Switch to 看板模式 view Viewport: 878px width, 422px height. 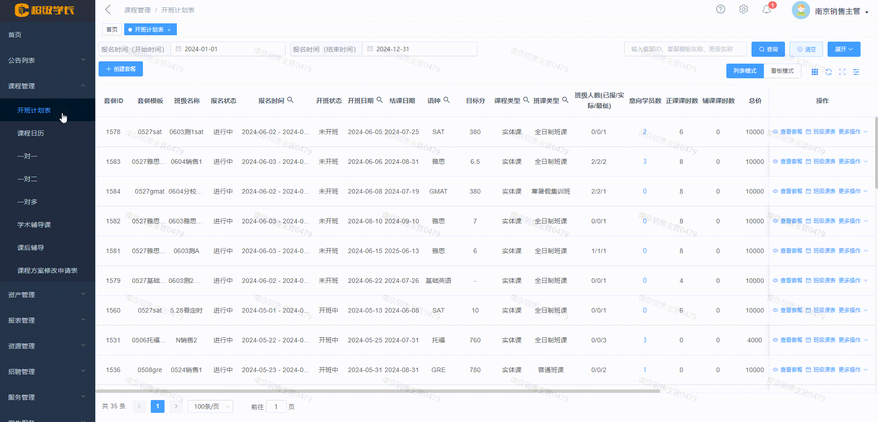point(781,70)
